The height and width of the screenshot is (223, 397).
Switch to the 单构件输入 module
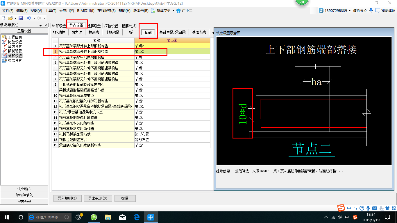24,195
